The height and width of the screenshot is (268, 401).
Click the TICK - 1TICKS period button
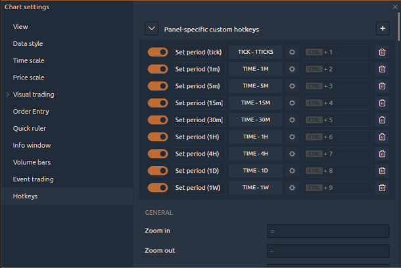tap(255, 52)
